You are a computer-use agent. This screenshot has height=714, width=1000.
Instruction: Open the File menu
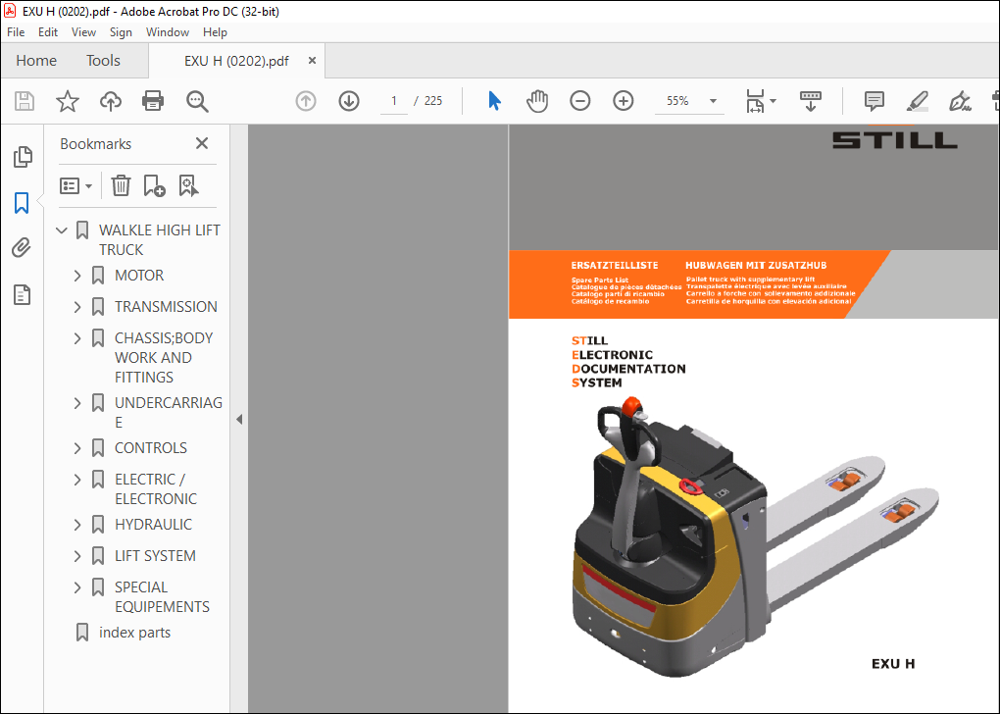16,32
